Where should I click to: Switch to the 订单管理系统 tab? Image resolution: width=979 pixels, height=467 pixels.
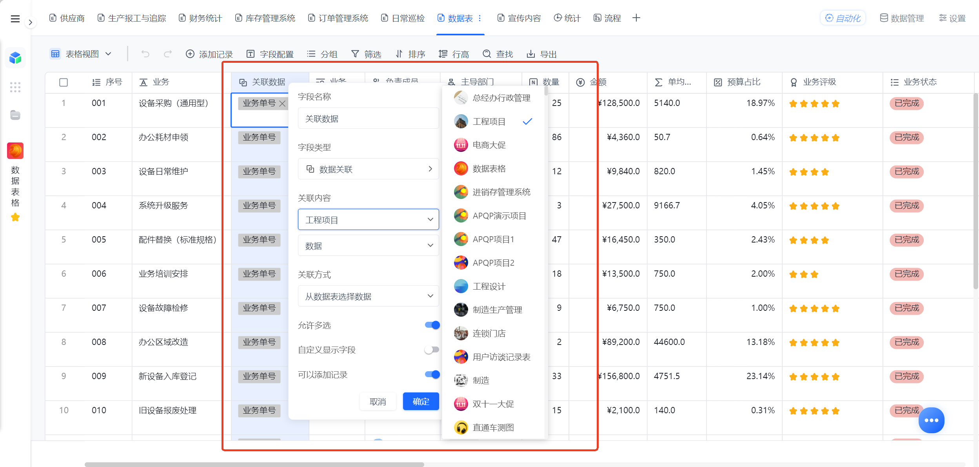tap(338, 18)
